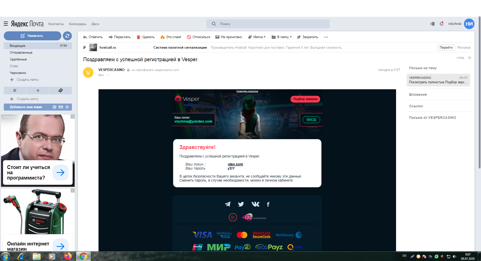Click the Mastercard circles logo

tap(242, 235)
